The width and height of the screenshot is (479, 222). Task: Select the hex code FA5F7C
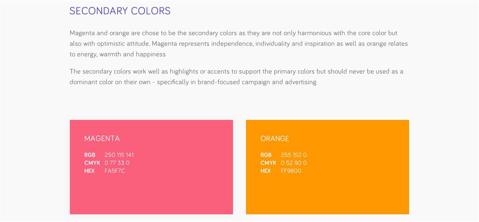115,171
